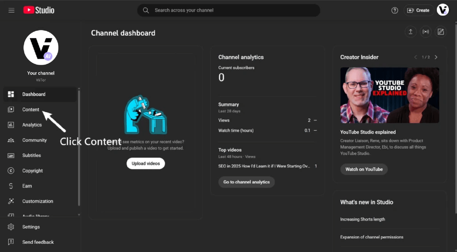Click the upload videos arrow icon

click(x=411, y=32)
